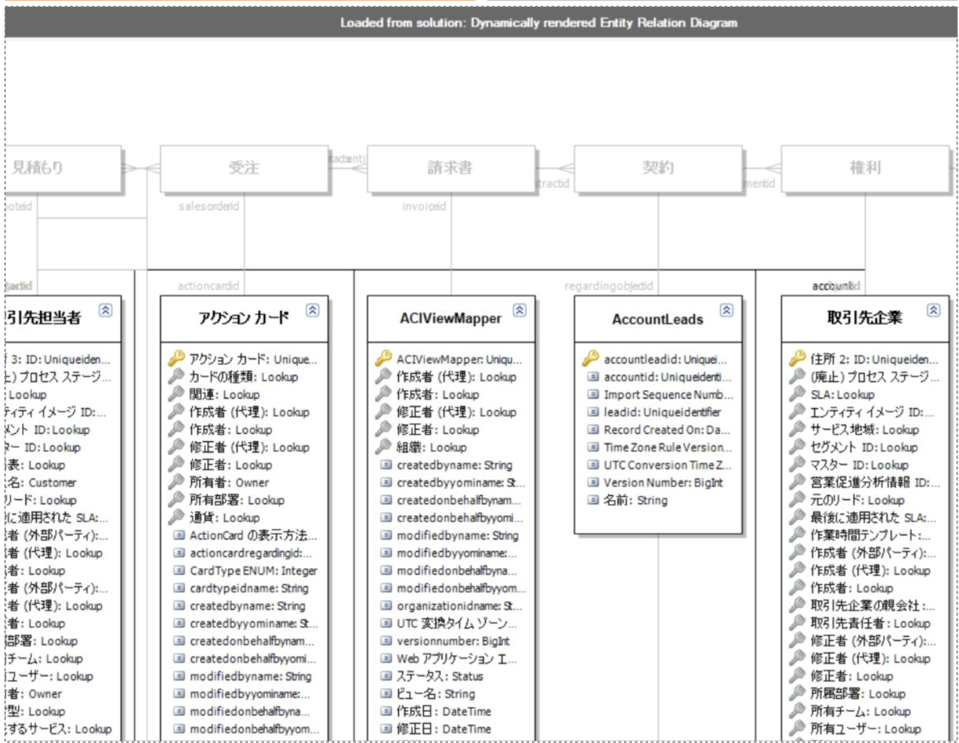The image size is (959, 743).
Task: Select the 名前: String attribute in AccountLeads
Action: click(635, 500)
